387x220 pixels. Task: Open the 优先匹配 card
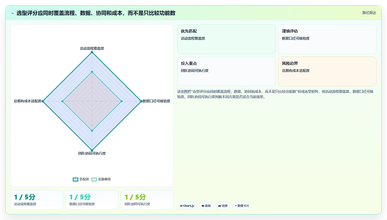(x=226, y=39)
